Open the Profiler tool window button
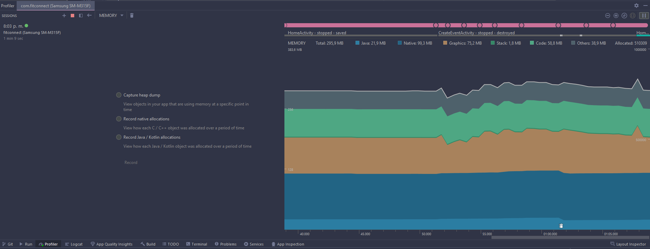Screen dimensions: 650x249 (x=48, y=244)
